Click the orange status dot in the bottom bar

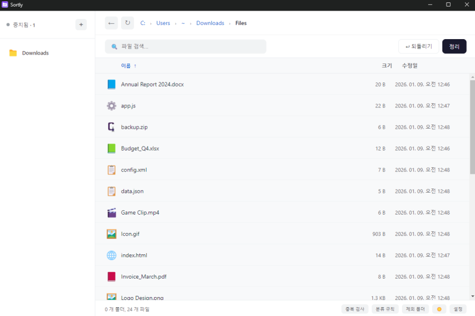pyautogui.click(x=439, y=309)
